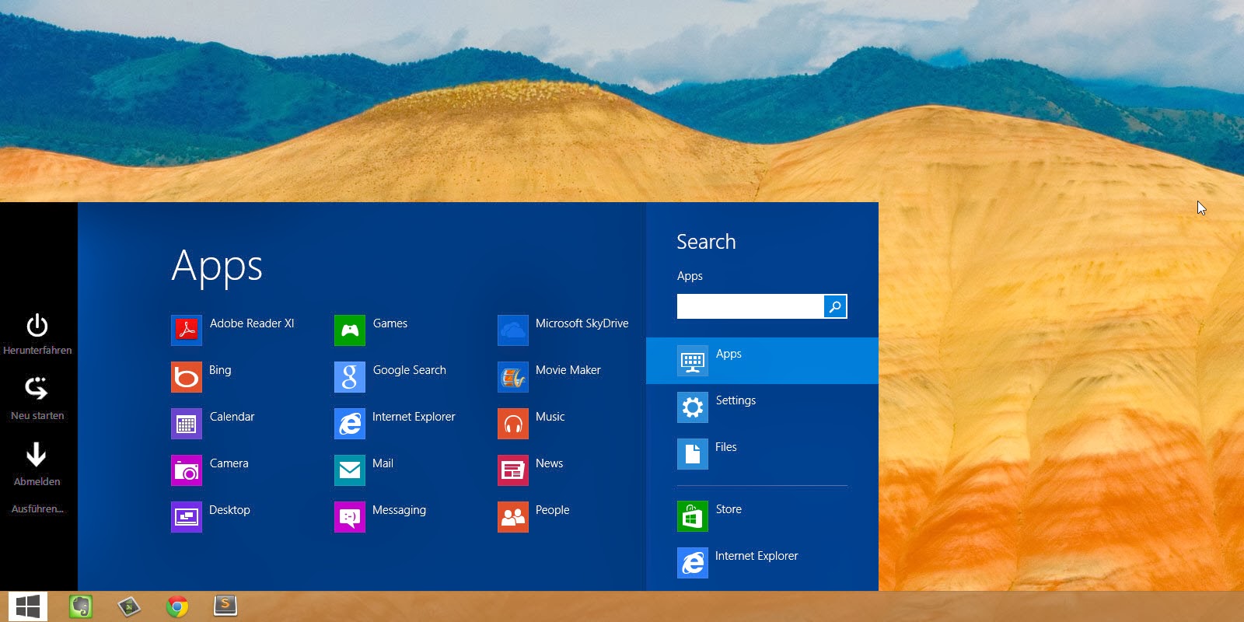Click the 'Herunterfahren' text label
Viewport: 1244px width, 622px height.
(x=37, y=351)
